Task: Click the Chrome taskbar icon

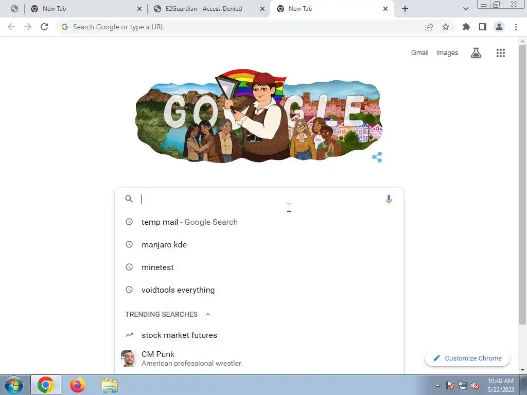Action: coord(46,385)
